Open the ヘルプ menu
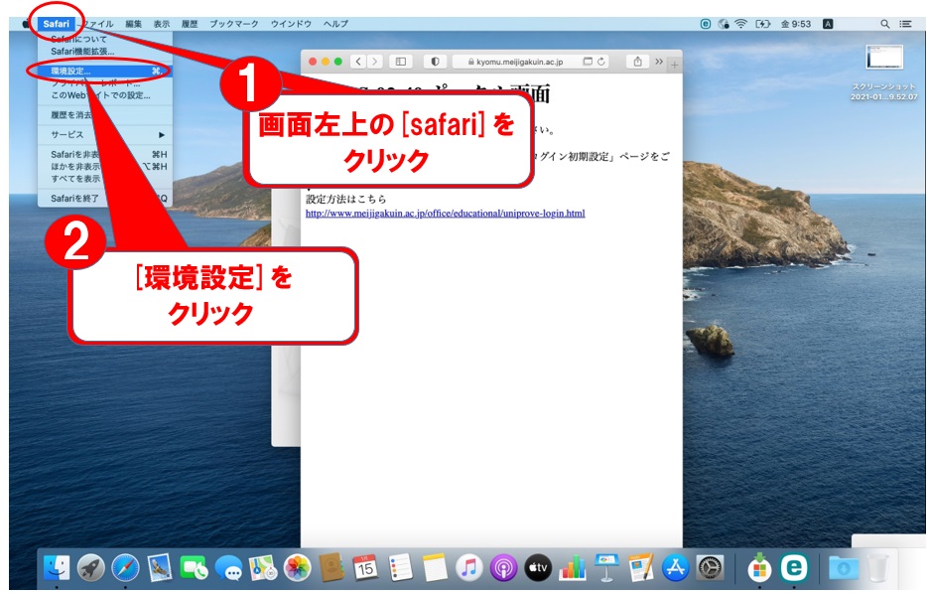This screenshot has height=593, width=927. (x=335, y=24)
